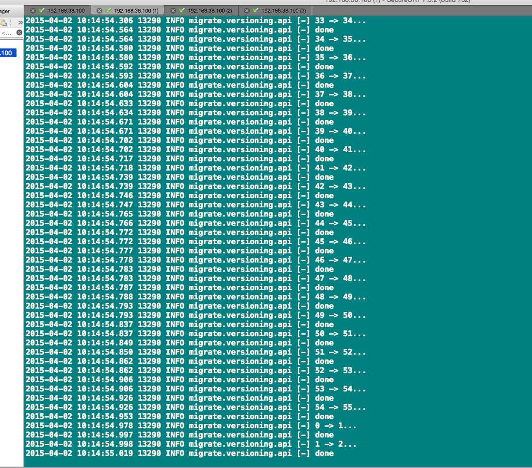The width and height of the screenshot is (532, 468).
Task: Click the log line '46 -> 47...'
Action: tap(196, 260)
